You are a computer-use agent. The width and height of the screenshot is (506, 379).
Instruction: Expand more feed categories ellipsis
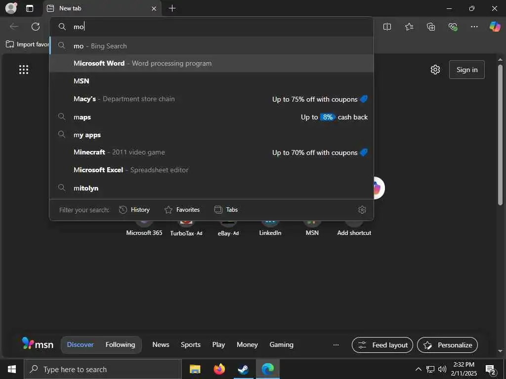336,345
